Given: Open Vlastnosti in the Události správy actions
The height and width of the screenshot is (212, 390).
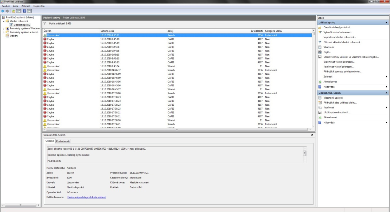Looking at the screenshot, I should 329,47.
